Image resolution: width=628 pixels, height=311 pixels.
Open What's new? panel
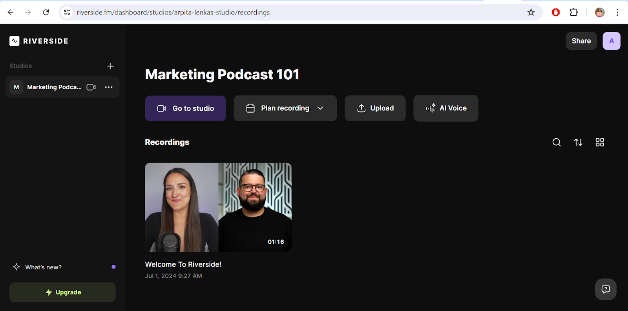[x=43, y=267]
